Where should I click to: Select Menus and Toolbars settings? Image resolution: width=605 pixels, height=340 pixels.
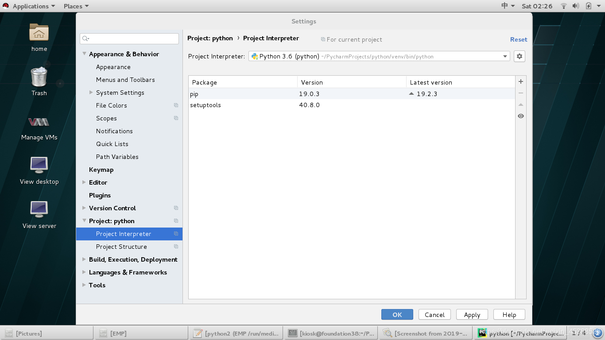125,80
